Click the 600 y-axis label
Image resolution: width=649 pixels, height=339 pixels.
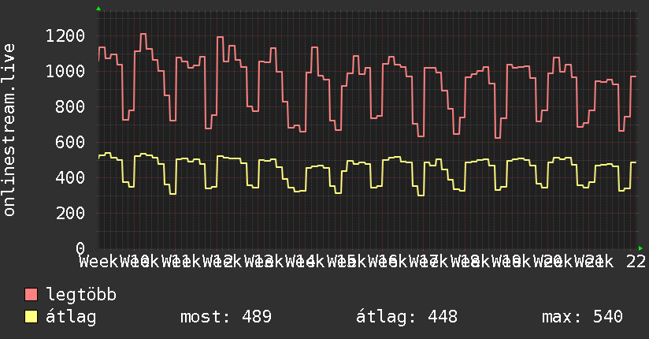click(70, 142)
